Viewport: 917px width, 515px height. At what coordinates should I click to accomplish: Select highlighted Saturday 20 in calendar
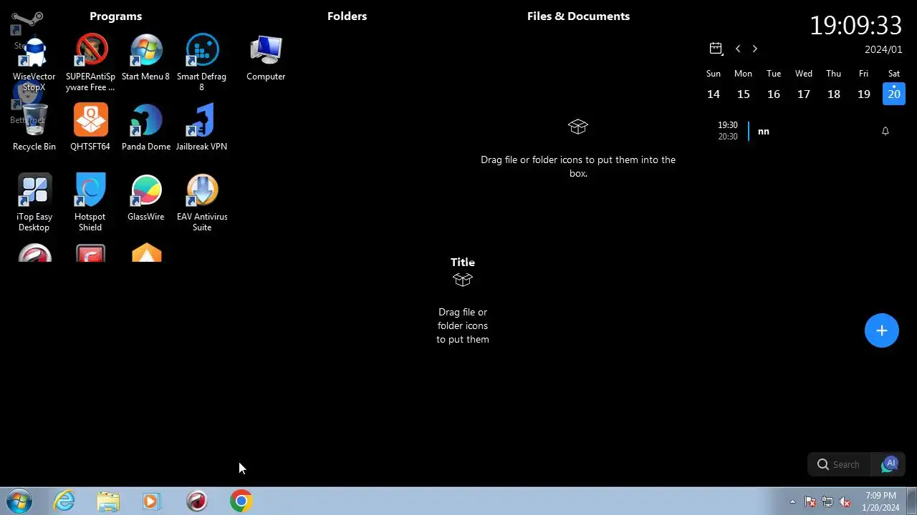[894, 94]
